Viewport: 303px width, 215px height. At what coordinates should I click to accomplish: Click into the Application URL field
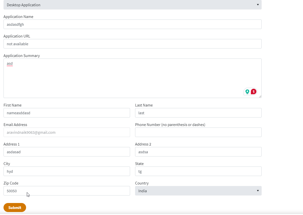[132, 44]
